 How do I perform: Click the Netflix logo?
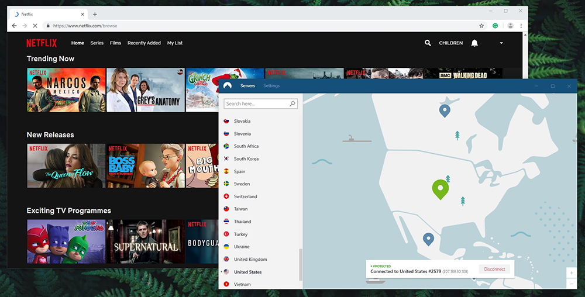pos(42,43)
